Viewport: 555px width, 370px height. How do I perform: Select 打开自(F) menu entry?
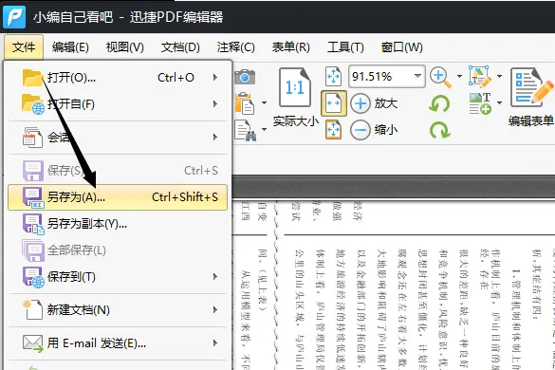coord(118,104)
